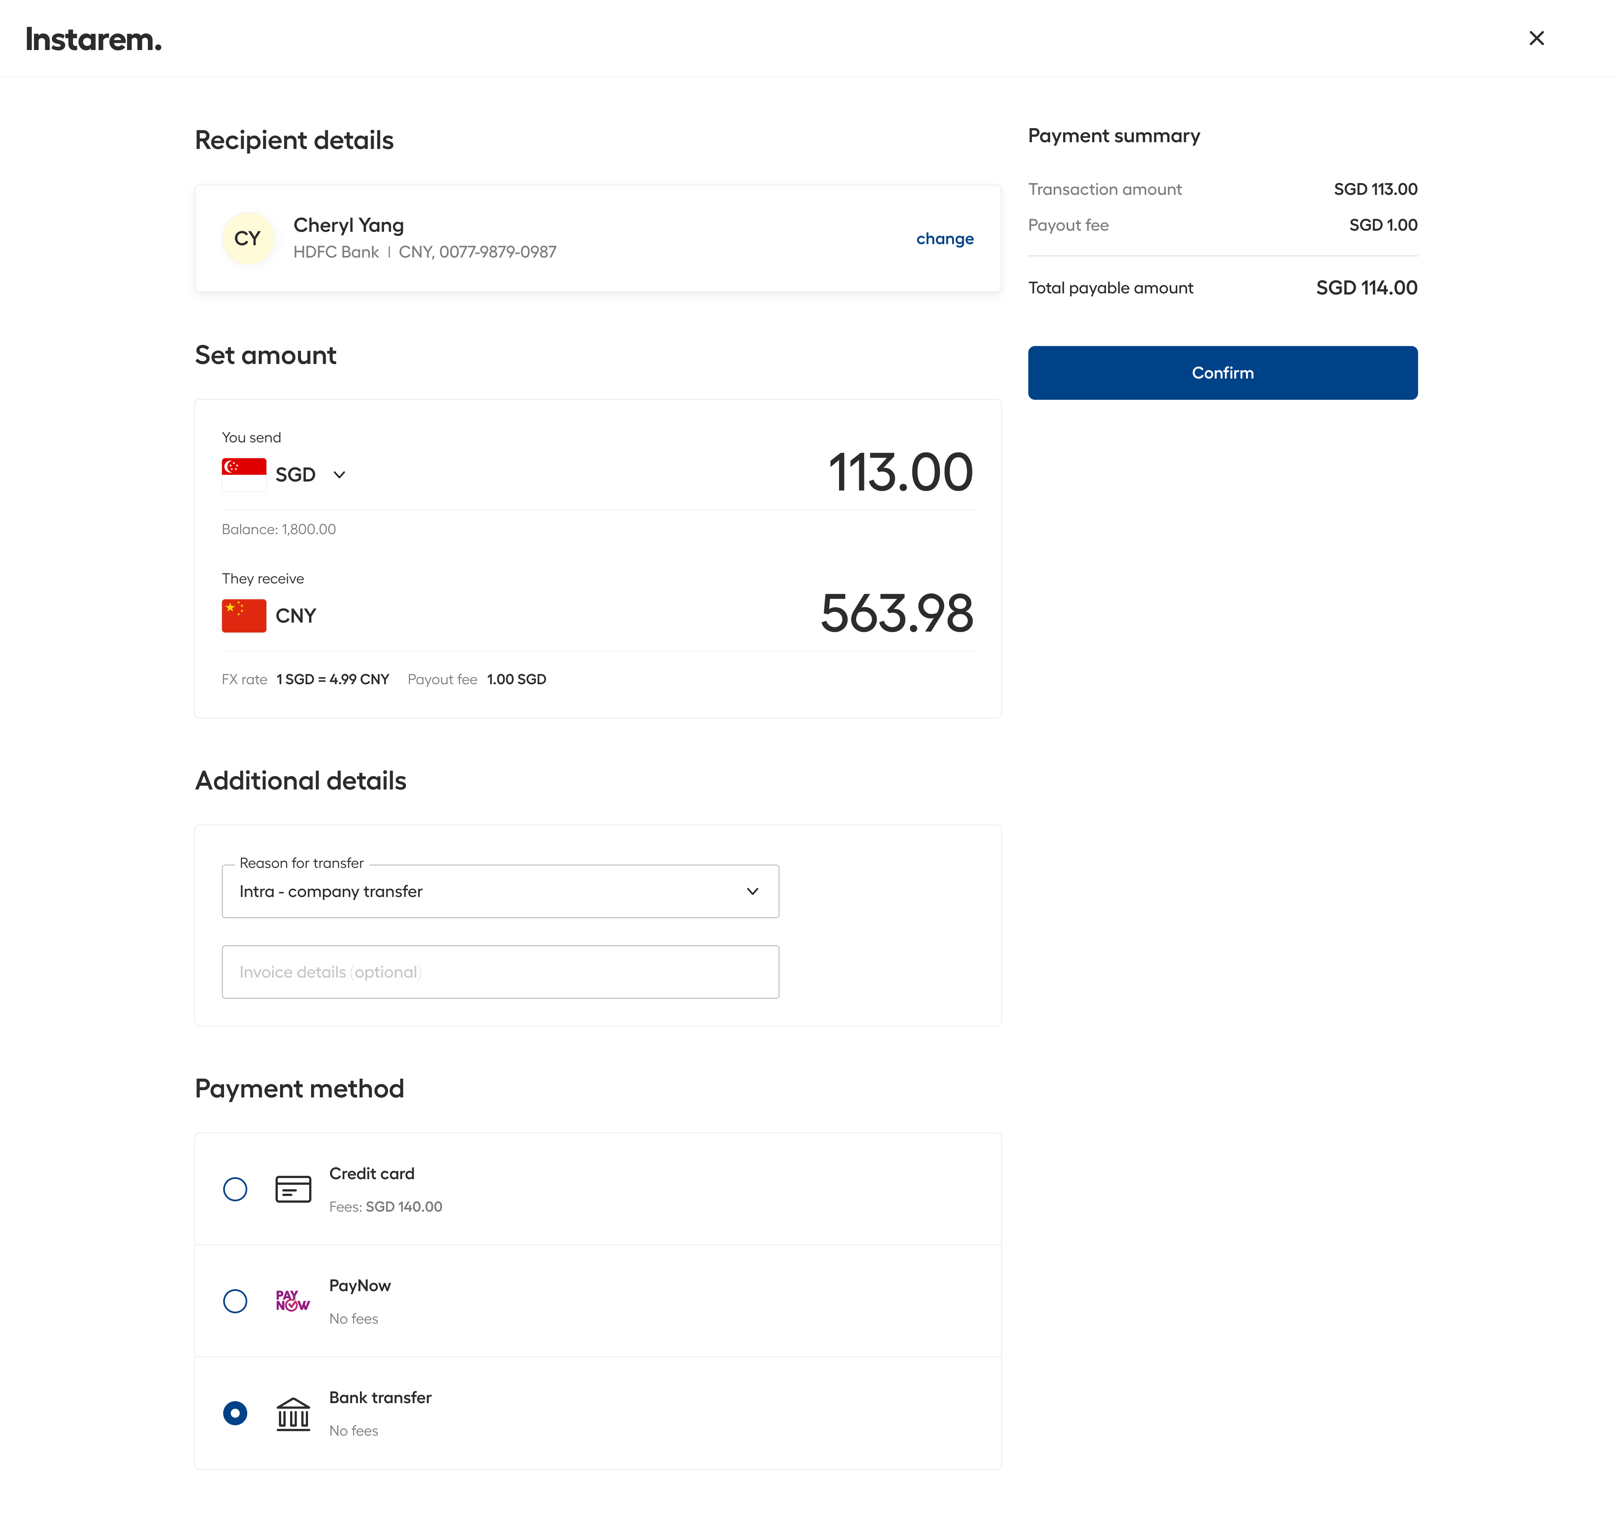The image size is (1613, 1514).
Task: Click the Invoice details input field
Action: tap(500, 972)
